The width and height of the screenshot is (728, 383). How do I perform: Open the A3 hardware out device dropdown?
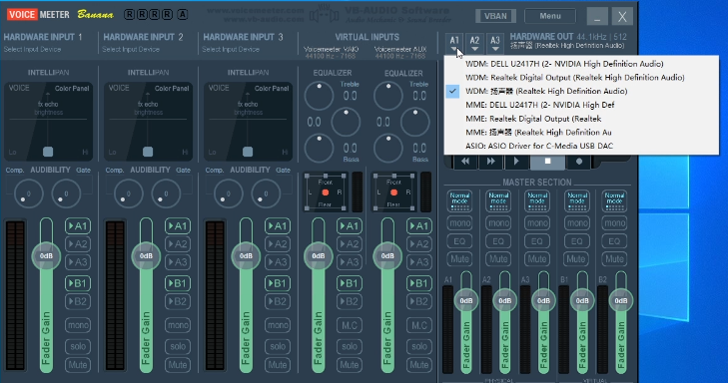pos(495,43)
